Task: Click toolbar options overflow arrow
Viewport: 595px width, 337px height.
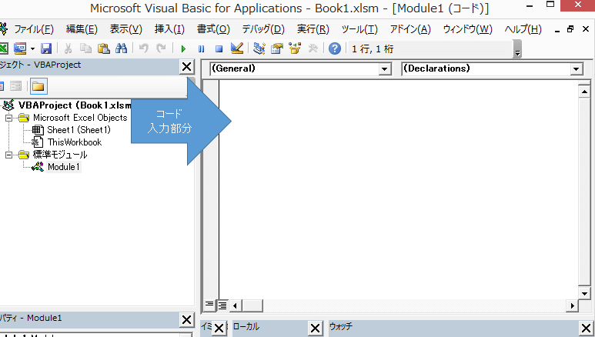Action: [517, 50]
